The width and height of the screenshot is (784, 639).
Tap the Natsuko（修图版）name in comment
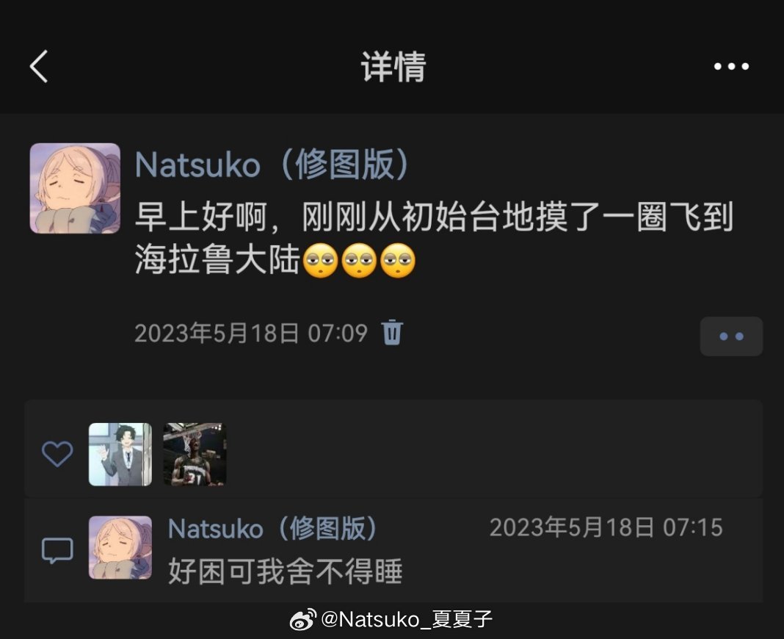click(273, 528)
